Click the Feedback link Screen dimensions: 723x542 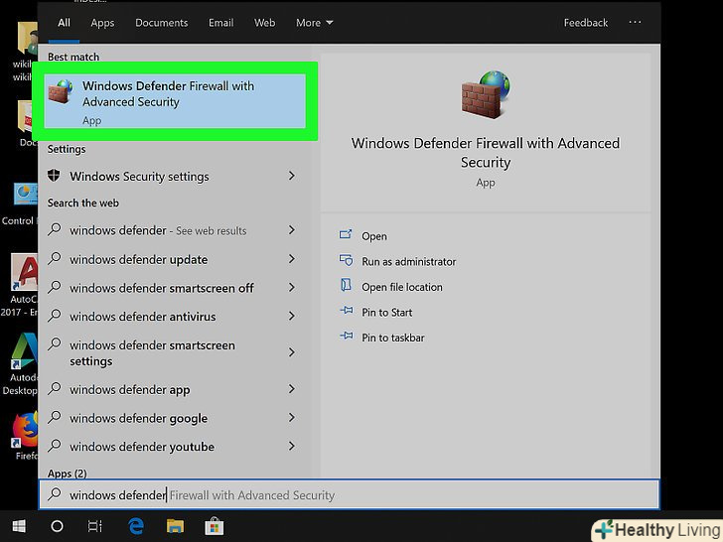click(x=586, y=23)
